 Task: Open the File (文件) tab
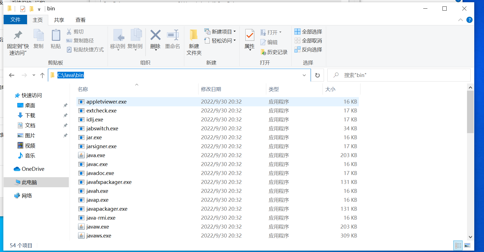[15, 20]
